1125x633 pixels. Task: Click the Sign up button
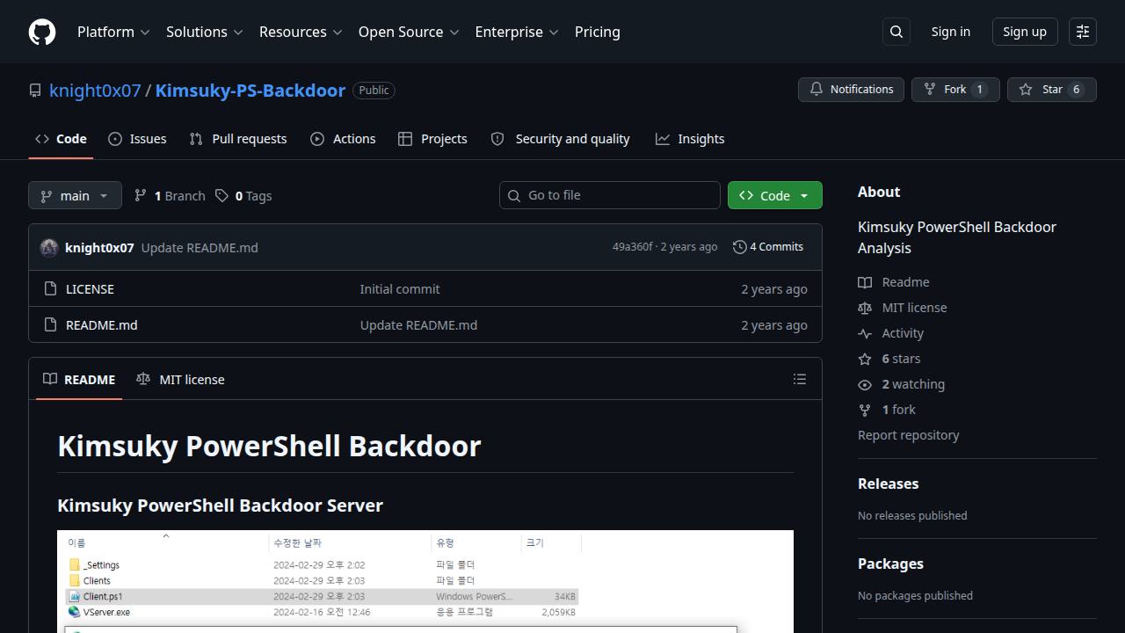(x=1025, y=32)
